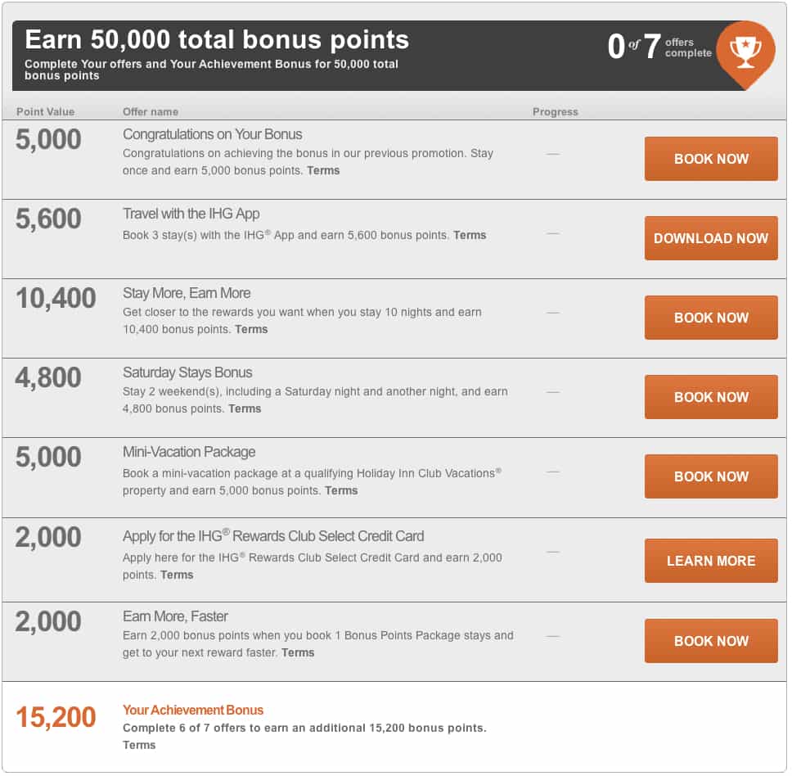Click BOOK NOW for Saturday Stays Bonus
The width and height of the screenshot is (792, 776).
coord(710,397)
